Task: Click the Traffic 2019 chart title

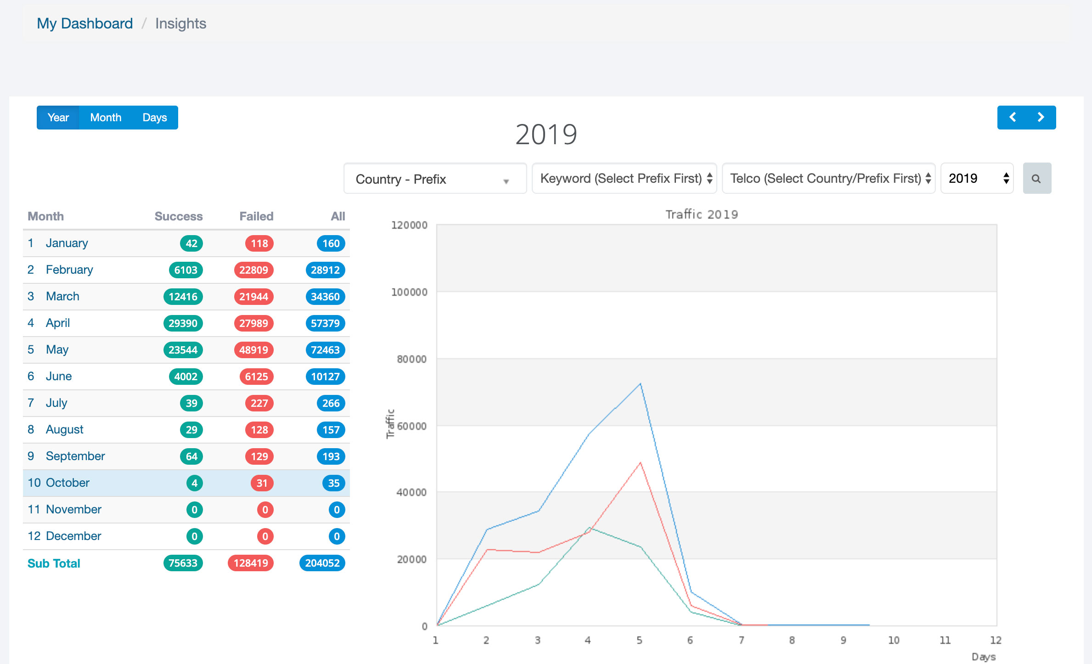Action: click(x=702, y=214)
